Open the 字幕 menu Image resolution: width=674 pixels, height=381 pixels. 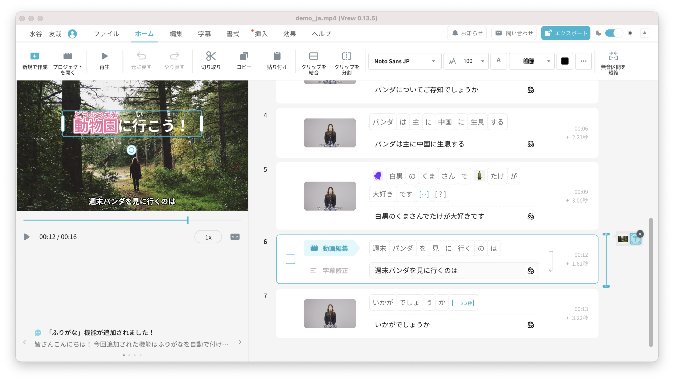204,34
